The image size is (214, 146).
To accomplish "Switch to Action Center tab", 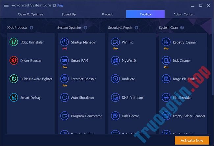I will (x=183, y=14).
